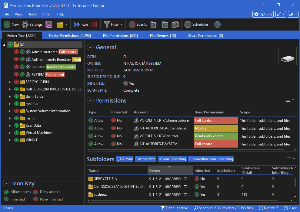Click the Filter funnel icon
The width and height of the screenshot is (300, 212).
click(107, 24)
